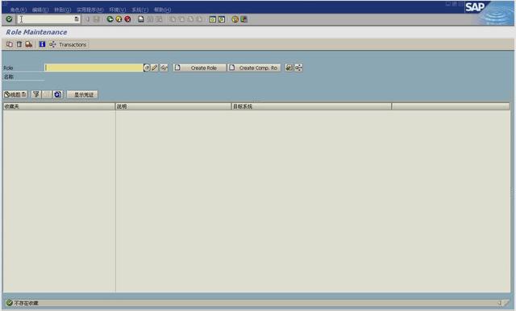Click the First Page icon
Screen dimensions: 516x311
point(173,19)
